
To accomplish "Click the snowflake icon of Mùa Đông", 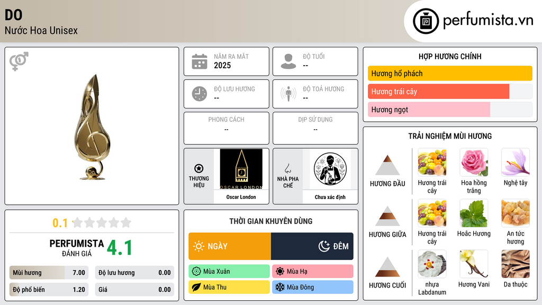I will [x=280, y=287].
